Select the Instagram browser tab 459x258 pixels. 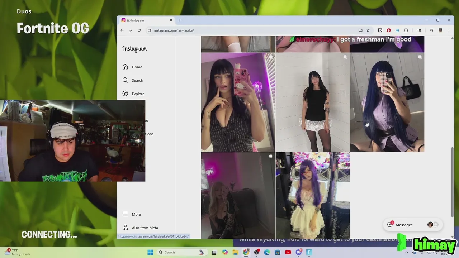coord(147,20)
